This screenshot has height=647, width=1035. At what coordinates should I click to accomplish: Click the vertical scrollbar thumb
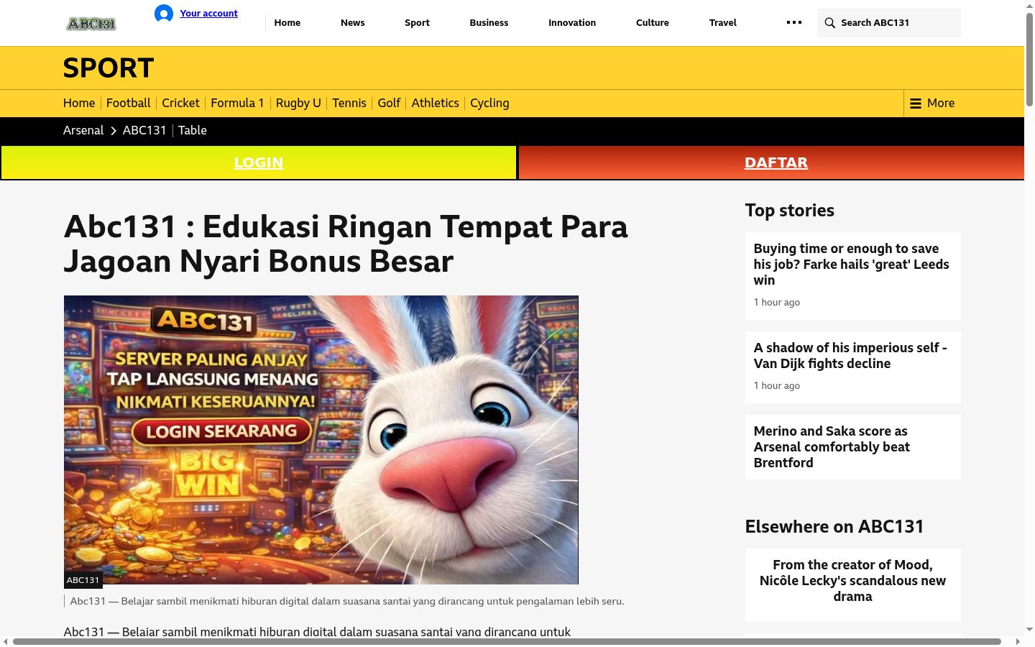click(1029, 59)
